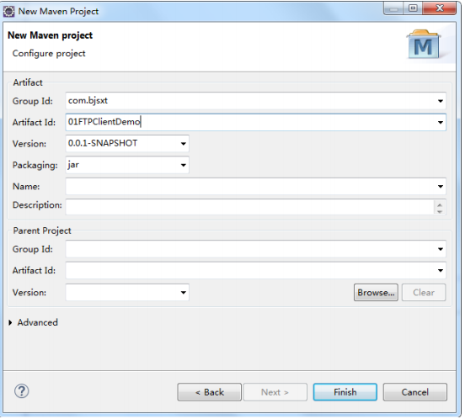Viewport: 465px width, 419px height.
Task: Open the Artifact Group Id dropdown arrow
Action: pos(440,101)
